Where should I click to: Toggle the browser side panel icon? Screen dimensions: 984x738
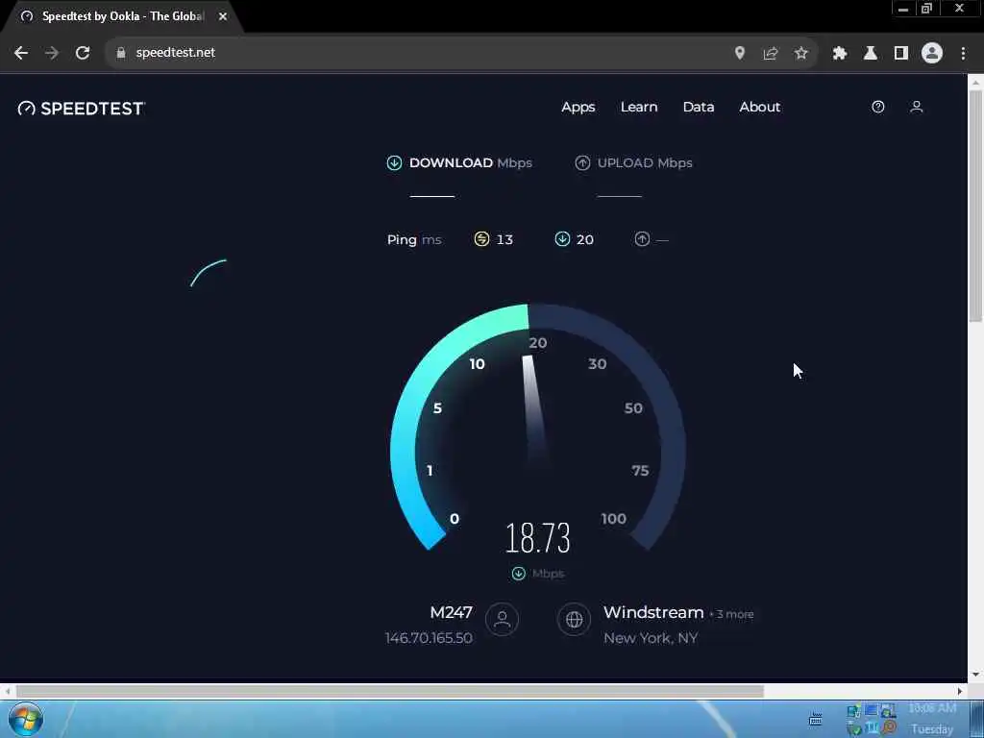click(x=901, y=54)
